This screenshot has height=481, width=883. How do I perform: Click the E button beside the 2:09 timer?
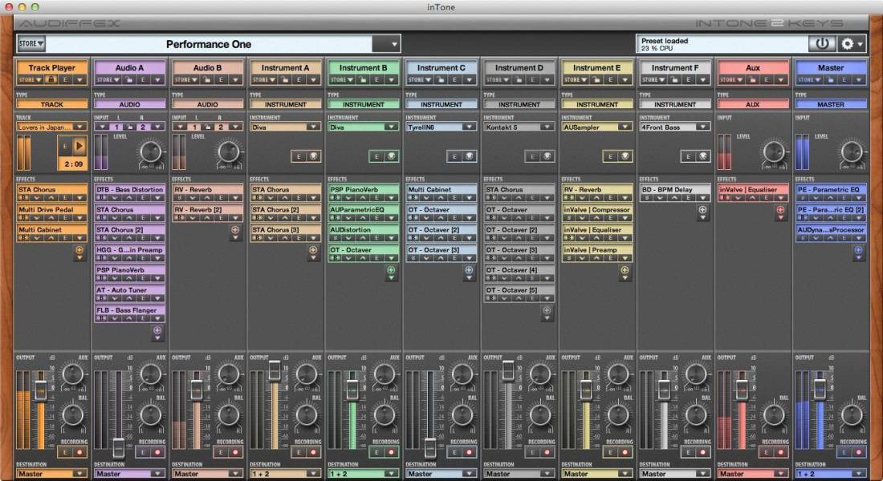click(x=65, y=145)
